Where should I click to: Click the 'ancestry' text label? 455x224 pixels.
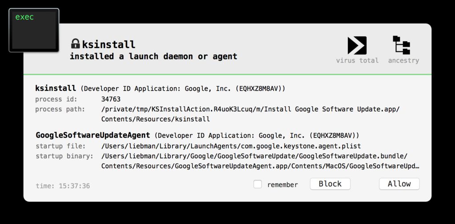coord(403,61)
